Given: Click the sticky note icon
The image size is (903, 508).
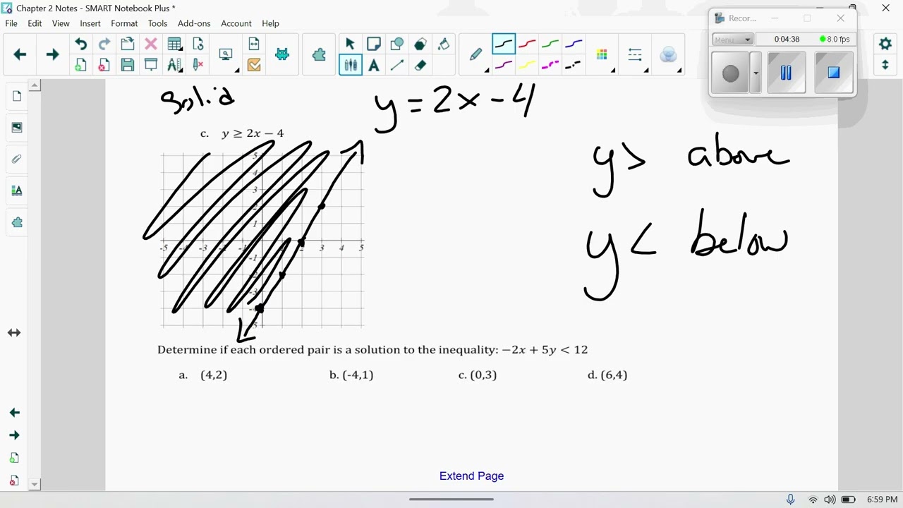Looking at the screenshot, I should pos(374,44).
